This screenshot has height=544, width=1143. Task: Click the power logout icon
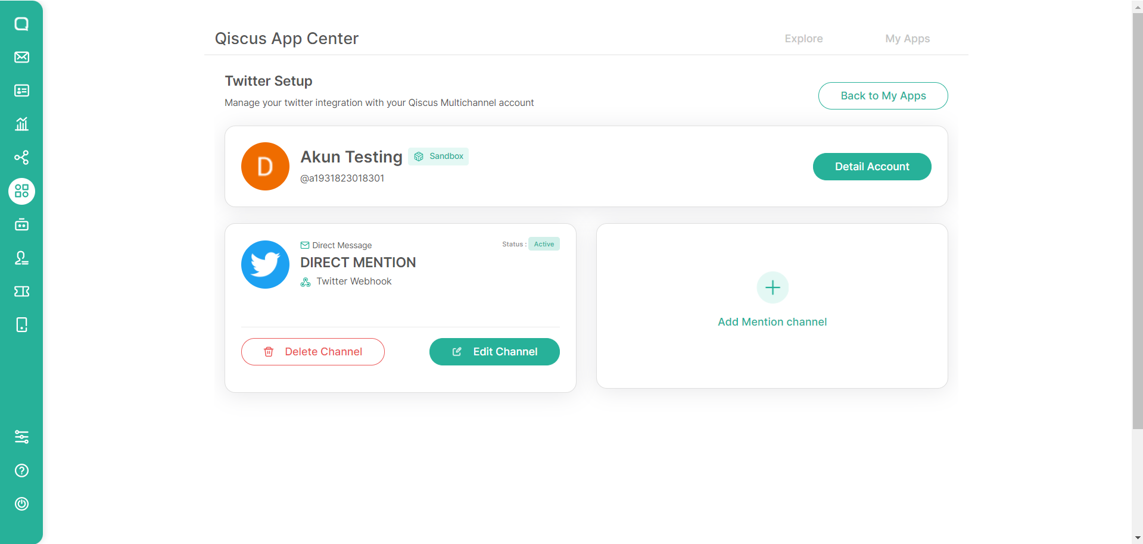(x=21, y=504)
